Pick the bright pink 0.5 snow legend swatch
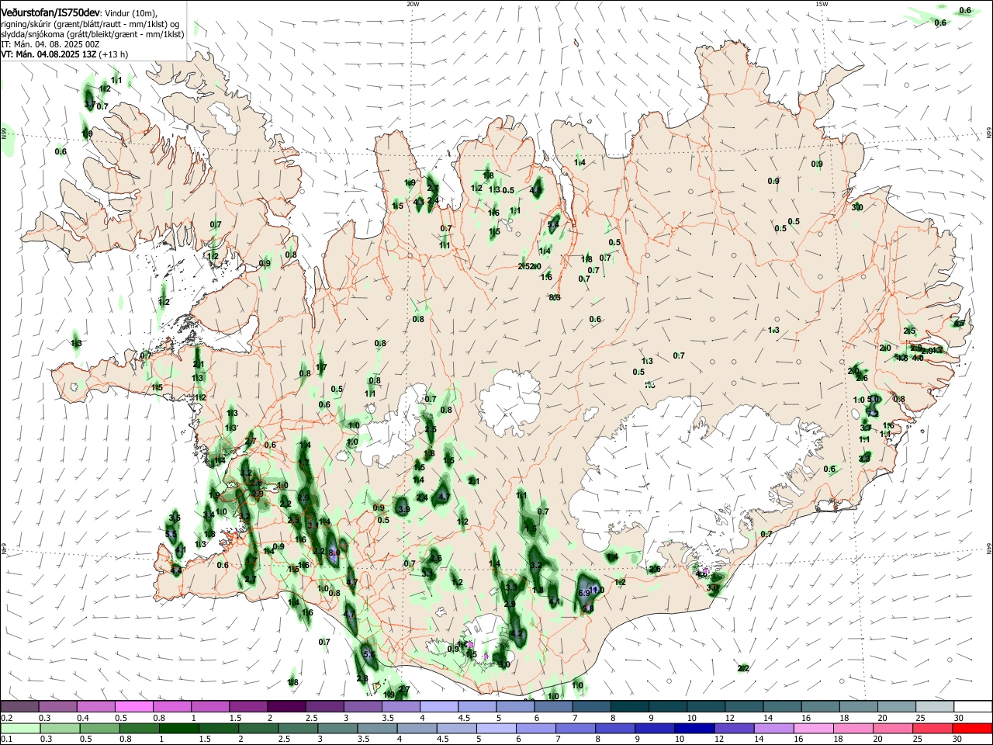The height and width of the screenshot is (745, 993). (x=133, y=706)
